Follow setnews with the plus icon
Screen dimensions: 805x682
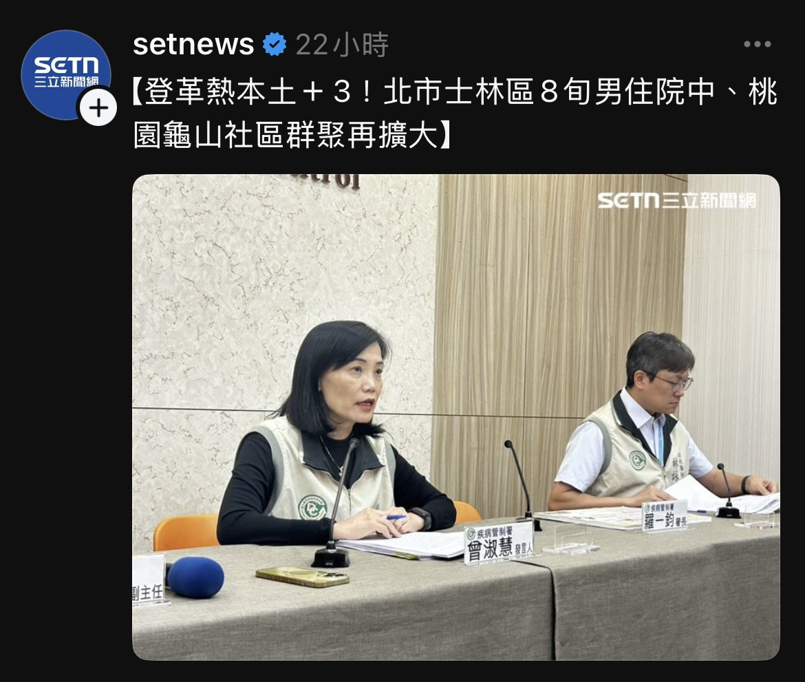coord(98,107)
